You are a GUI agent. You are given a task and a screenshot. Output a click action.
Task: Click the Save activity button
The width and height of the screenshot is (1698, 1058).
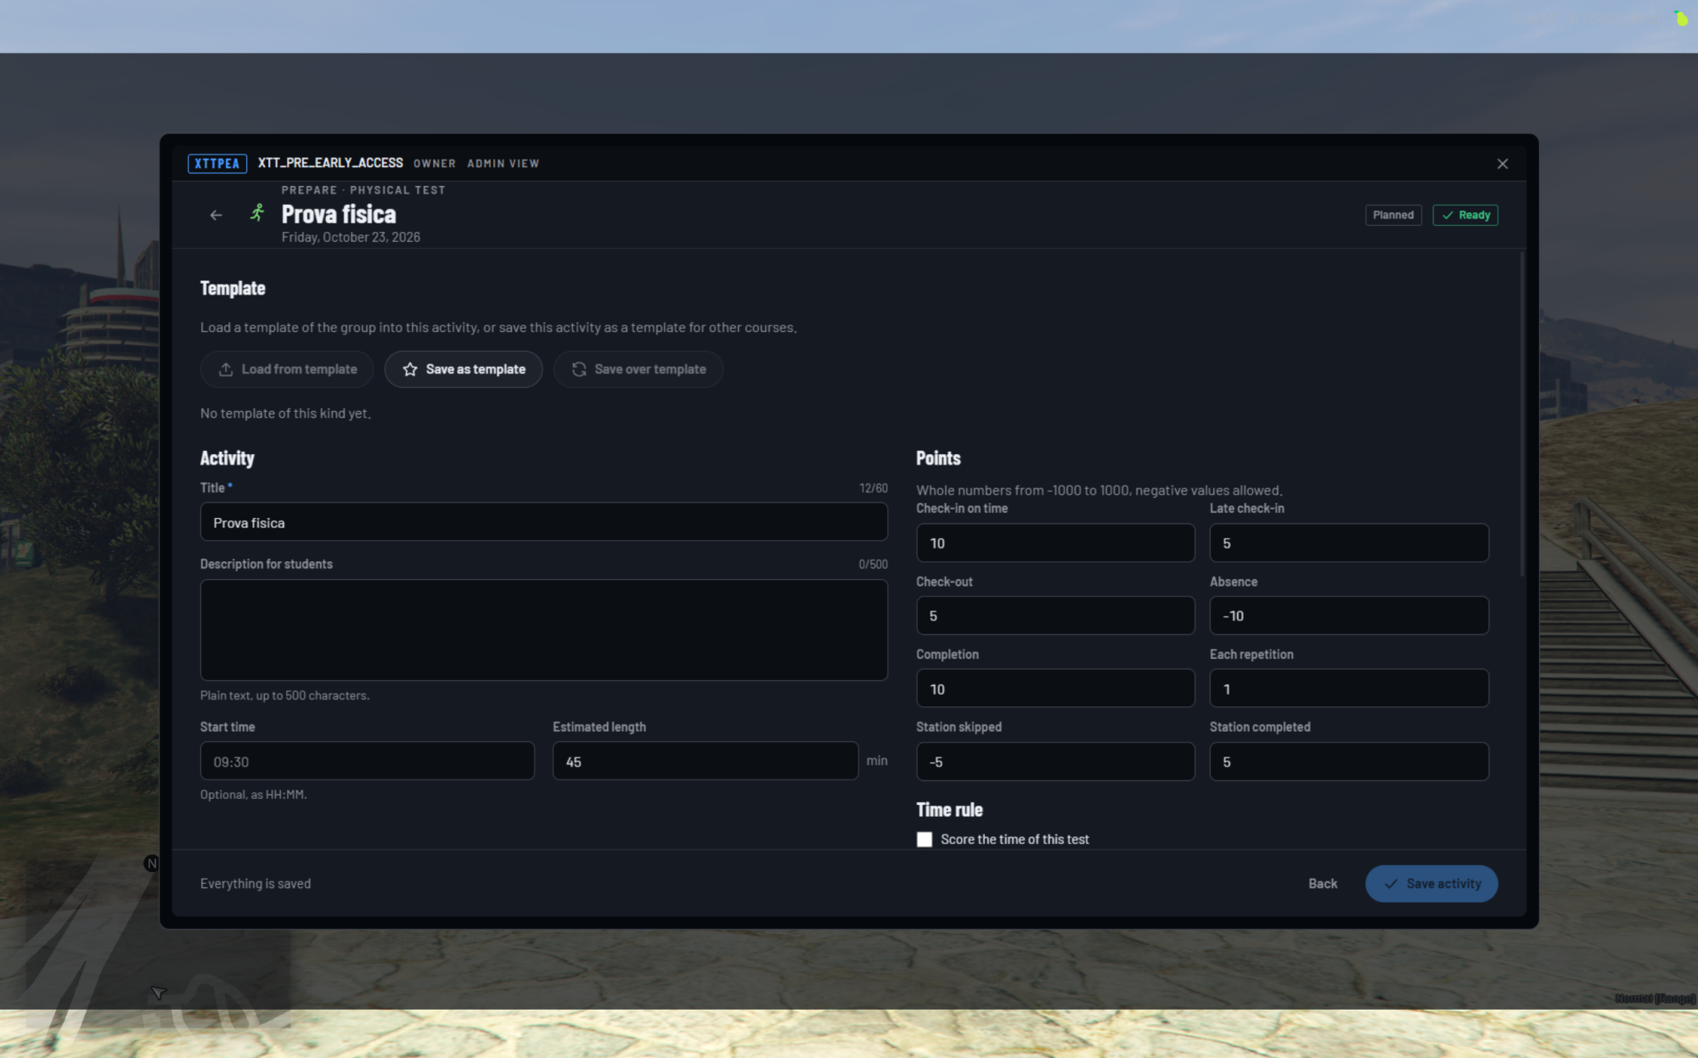[x=1431, y=884]
